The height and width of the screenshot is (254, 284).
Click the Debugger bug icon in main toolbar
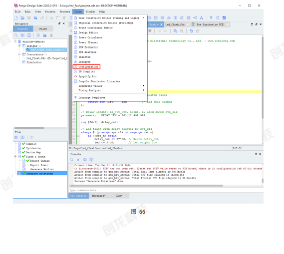pyautogui.click(x=169, y=18)
